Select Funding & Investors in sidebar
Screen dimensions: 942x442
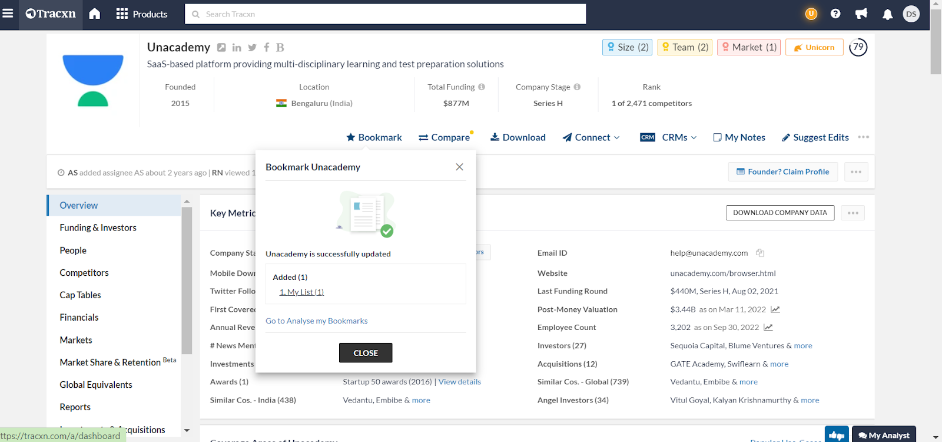[98, 227]
